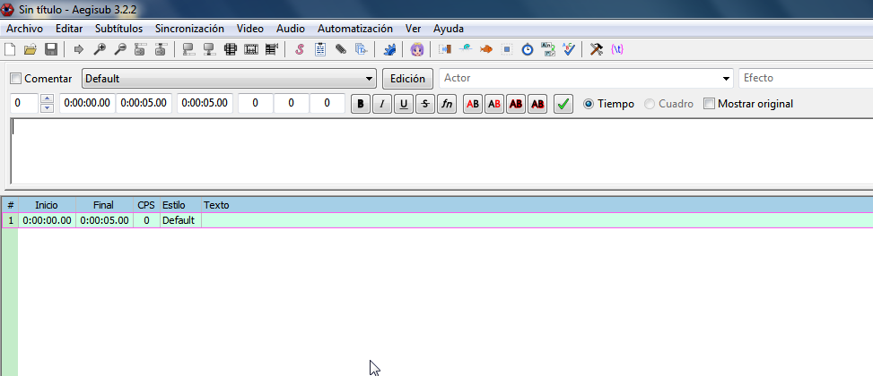The image size is (873, 376).
Task: Jump video to end of subtitle
Action: click(x=161, y=49)
